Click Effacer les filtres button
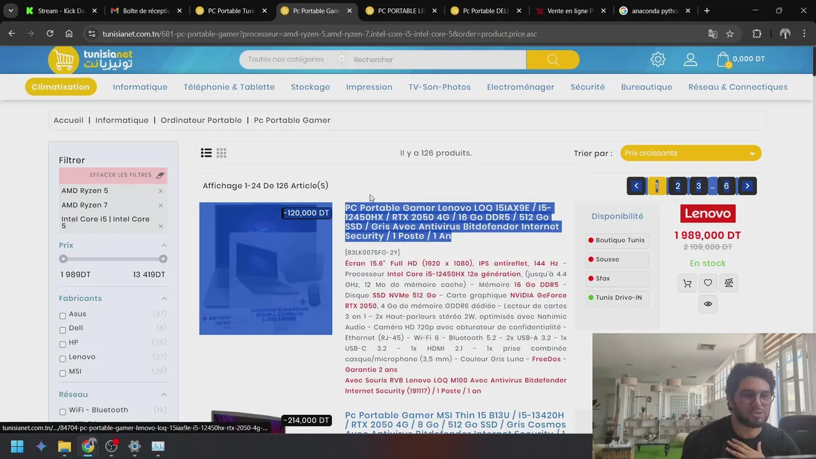The width and height of the screenshot is (816, 459). point(112,175)
